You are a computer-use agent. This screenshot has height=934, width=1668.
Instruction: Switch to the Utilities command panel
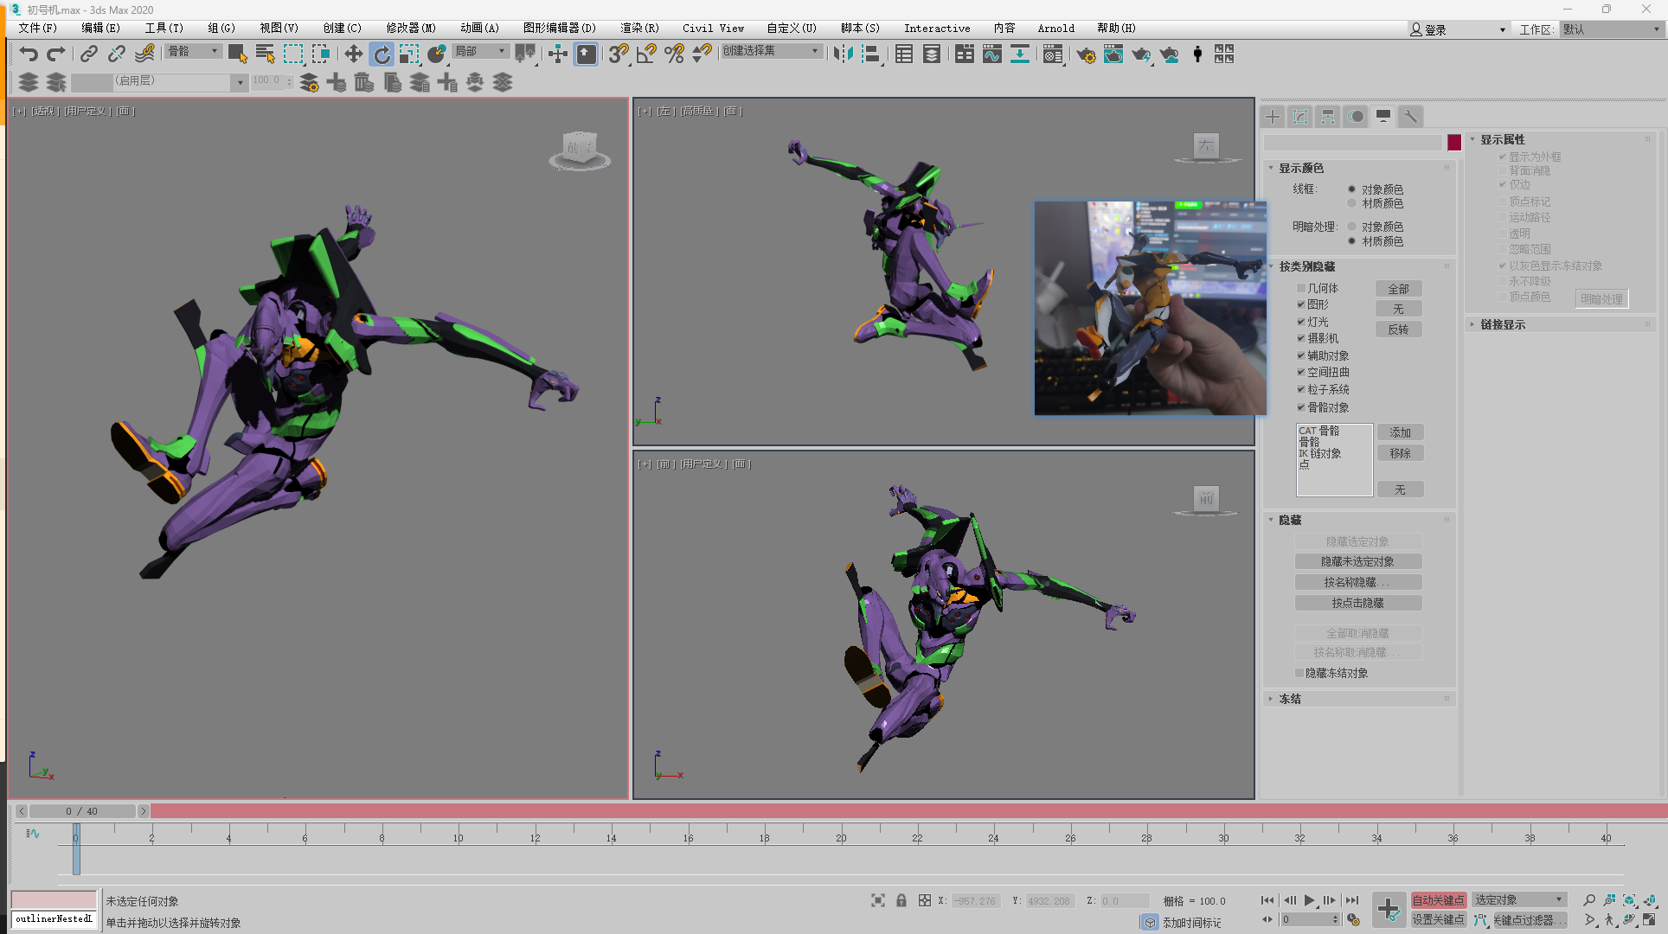click(x=1410, y=117)
